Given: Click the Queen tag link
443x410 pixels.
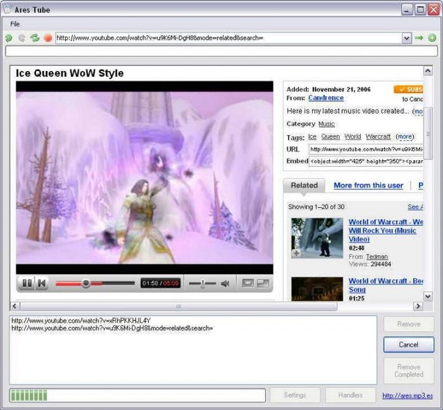Looking at the screenshot, I should point(330,137).
